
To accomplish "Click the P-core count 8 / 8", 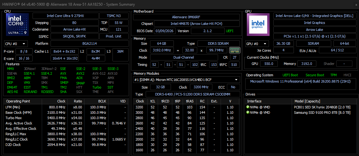I will click(x=24, y=51).
